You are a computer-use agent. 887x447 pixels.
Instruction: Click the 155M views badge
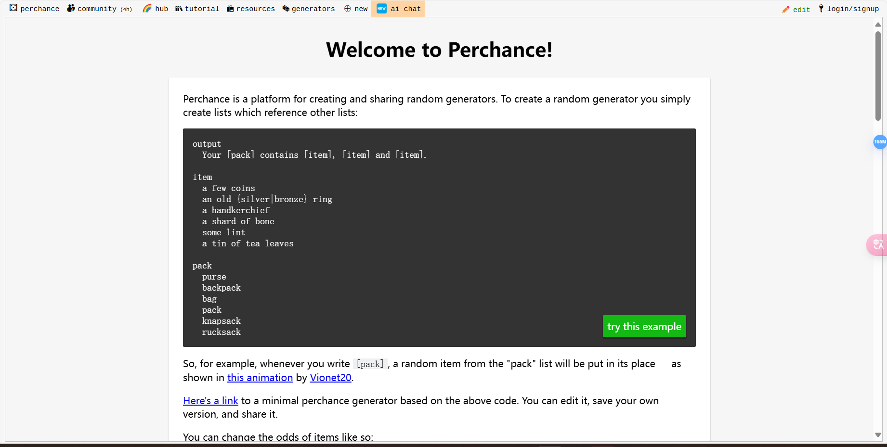(880, 142)
